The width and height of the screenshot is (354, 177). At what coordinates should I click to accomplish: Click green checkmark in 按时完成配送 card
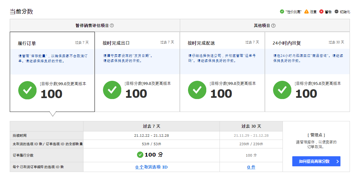(x=197, y=90)
